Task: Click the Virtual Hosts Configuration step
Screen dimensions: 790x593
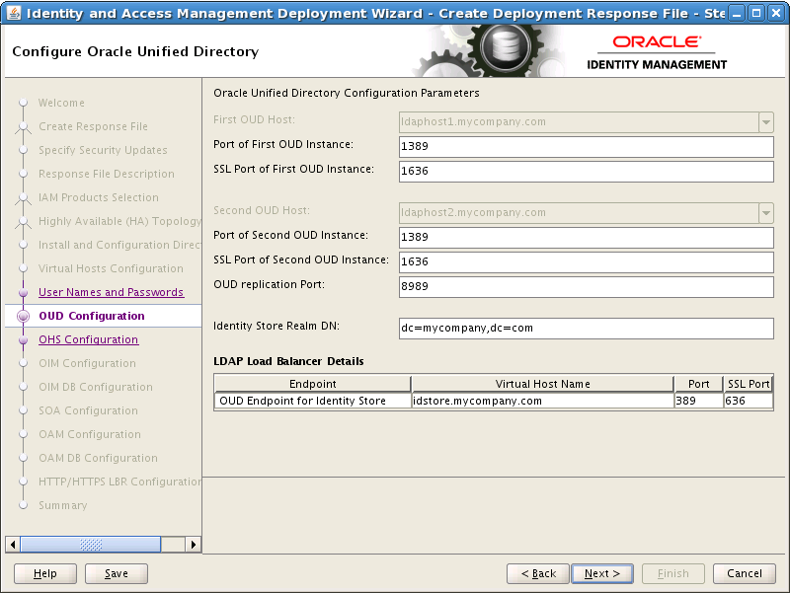Action: [111, 268]
